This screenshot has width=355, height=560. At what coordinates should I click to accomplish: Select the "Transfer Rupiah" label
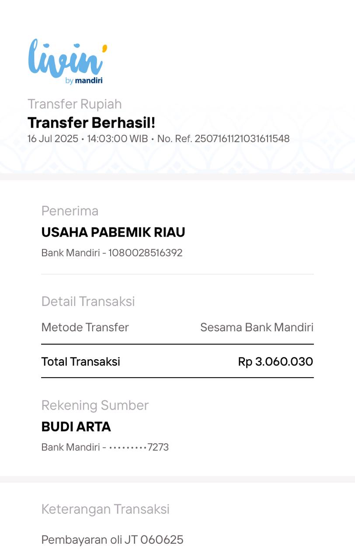pyautogui.click(x=74, y=104)
